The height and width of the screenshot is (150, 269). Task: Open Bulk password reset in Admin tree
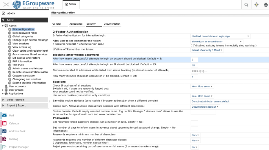pos(24,33)
